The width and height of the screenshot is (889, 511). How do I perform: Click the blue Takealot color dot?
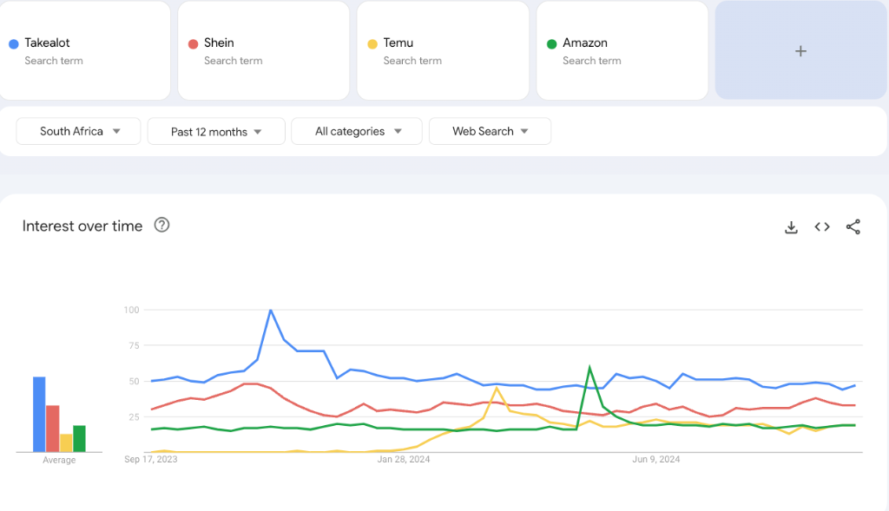[x=13, y=43]
